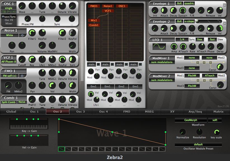230x161 pixels.
Task: Open the XY tab
Action: pos(172,111)
